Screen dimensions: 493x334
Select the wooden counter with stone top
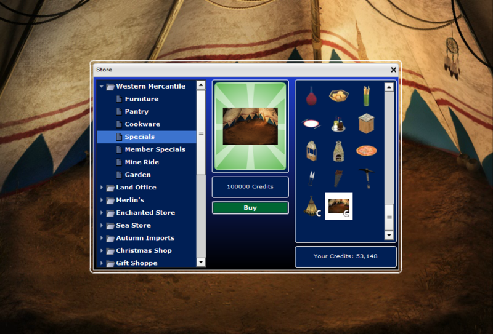click(366, 123)
